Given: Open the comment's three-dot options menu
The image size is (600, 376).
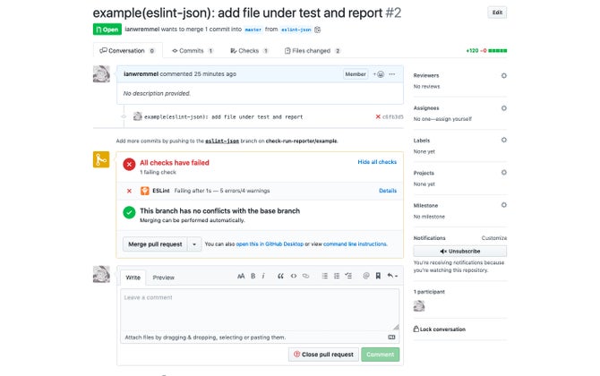Looking at the screenshot, I should click(392, 74).
